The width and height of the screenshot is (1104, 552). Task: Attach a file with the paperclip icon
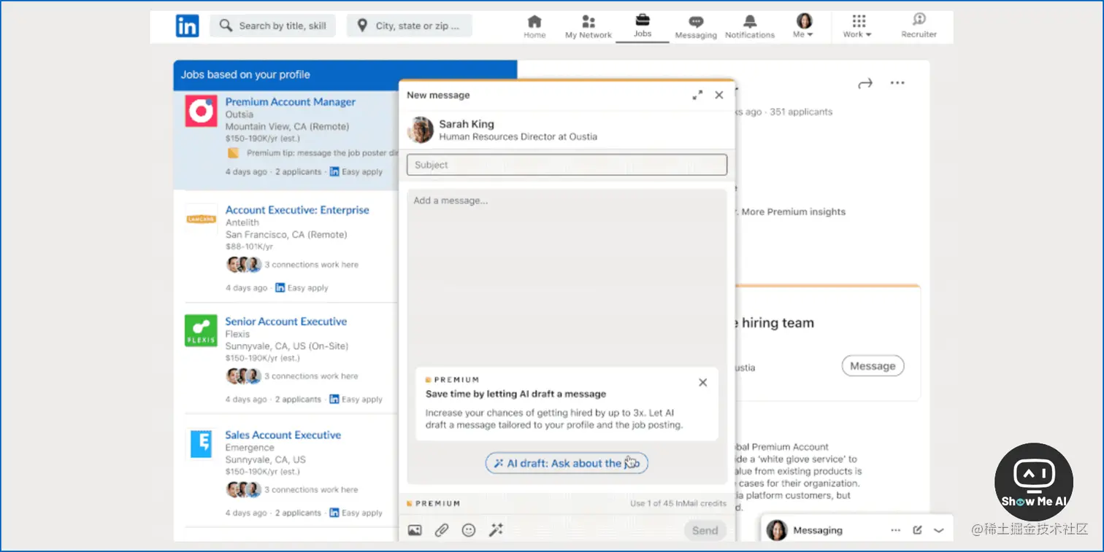(x=441, y=531)
